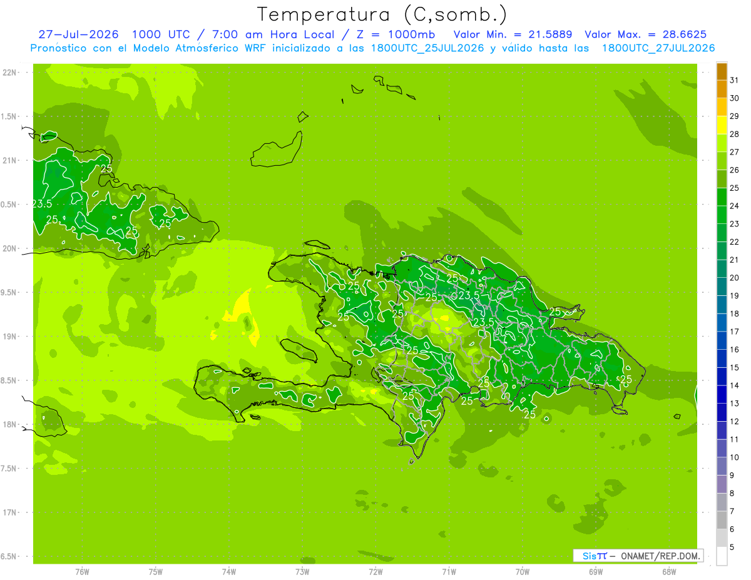Click the 76W longitude axis label

[x=82, y=571]
